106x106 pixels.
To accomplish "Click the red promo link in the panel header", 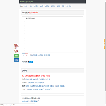I will click(x=34, y=13).
